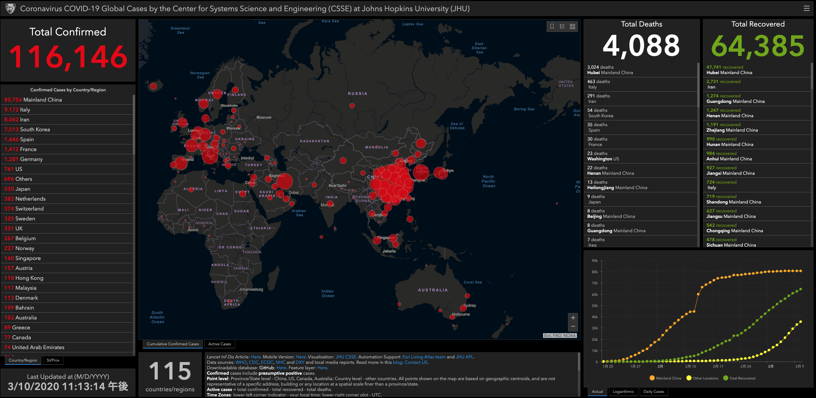The width and height of the screenshot is (816, 398).
Task: Select Japan row with 530 cases
Action: coord(67,189)
